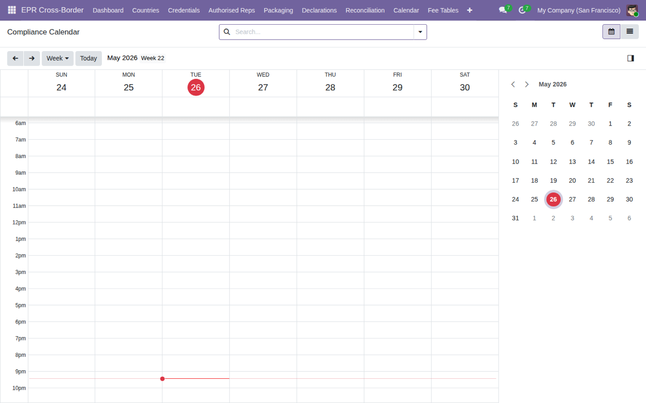The height and width of the screenshot is (403, 646).
Task: Click the May 2026 mini calendar title
Action: tap(552, 84)
